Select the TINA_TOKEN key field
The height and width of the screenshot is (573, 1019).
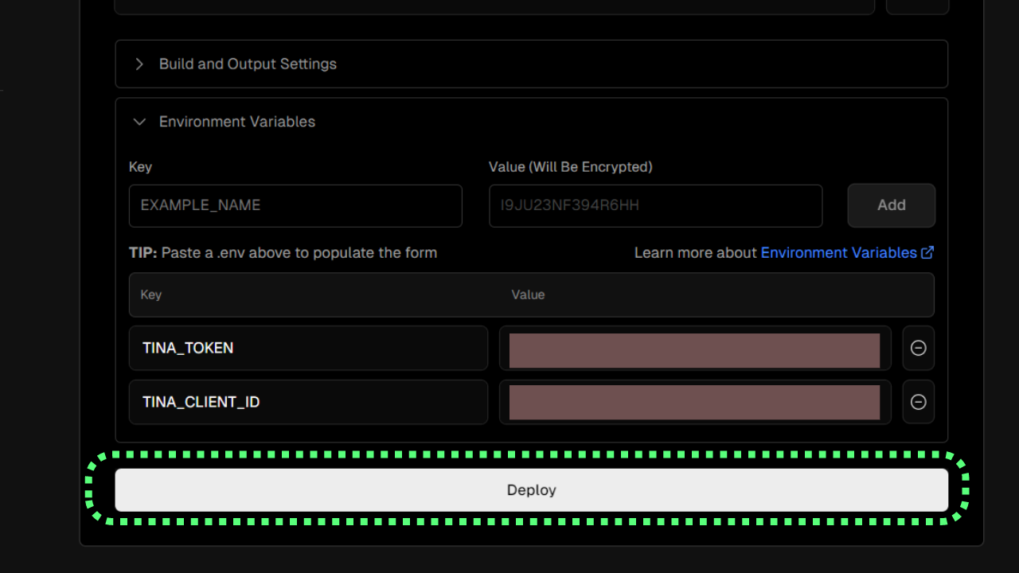pos(308,348)
